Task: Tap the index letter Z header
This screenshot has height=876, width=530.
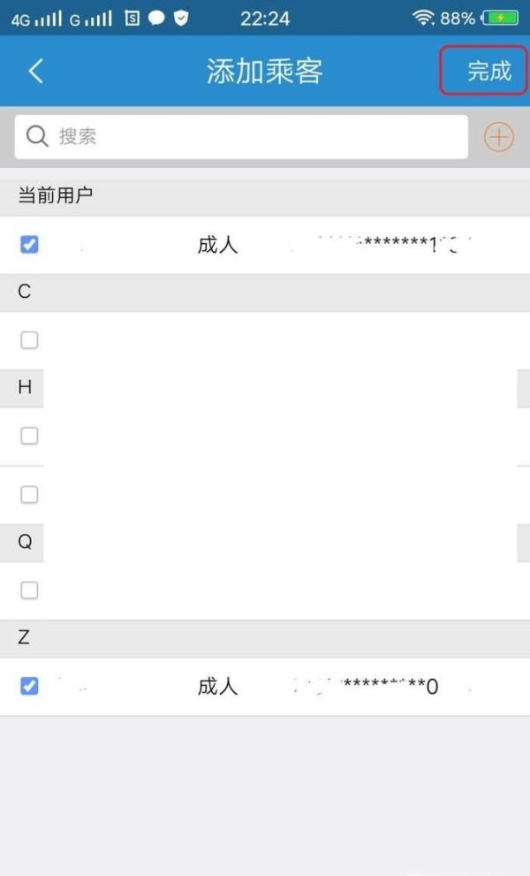Action: pyautogui.click(x=22, y=637)
